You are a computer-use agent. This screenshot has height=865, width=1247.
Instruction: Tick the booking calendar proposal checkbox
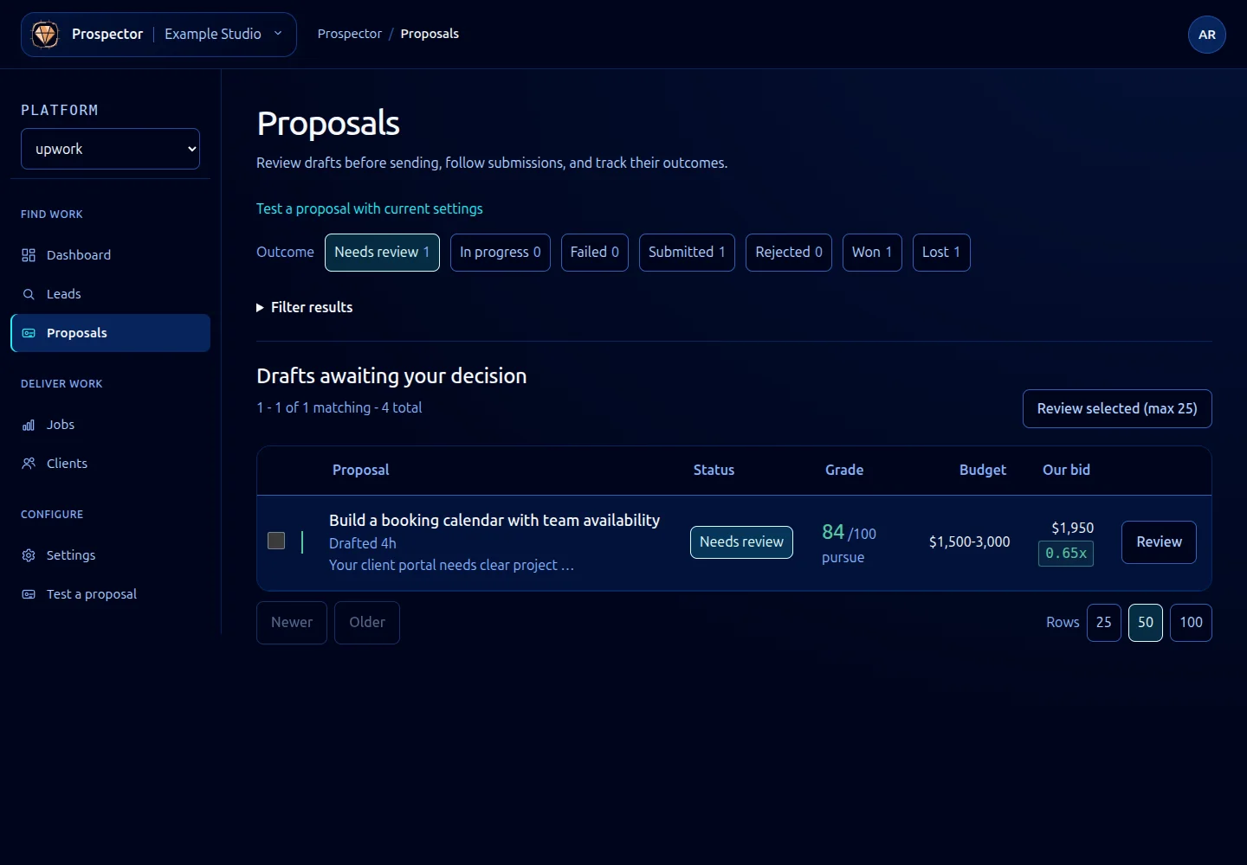[276, 541]
